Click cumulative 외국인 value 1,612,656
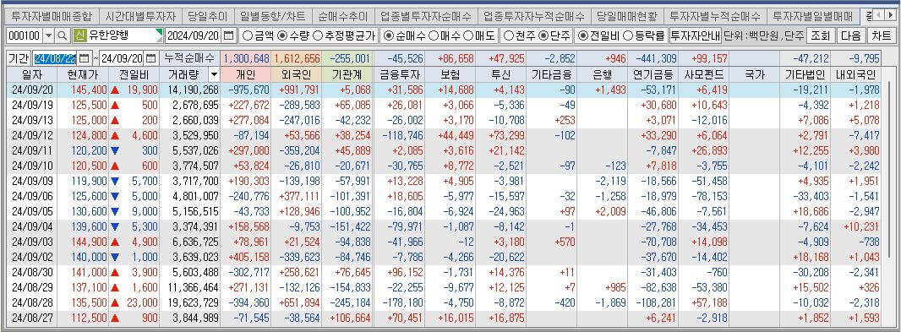Viewport: 901px width, 332px height. point(297,58)
